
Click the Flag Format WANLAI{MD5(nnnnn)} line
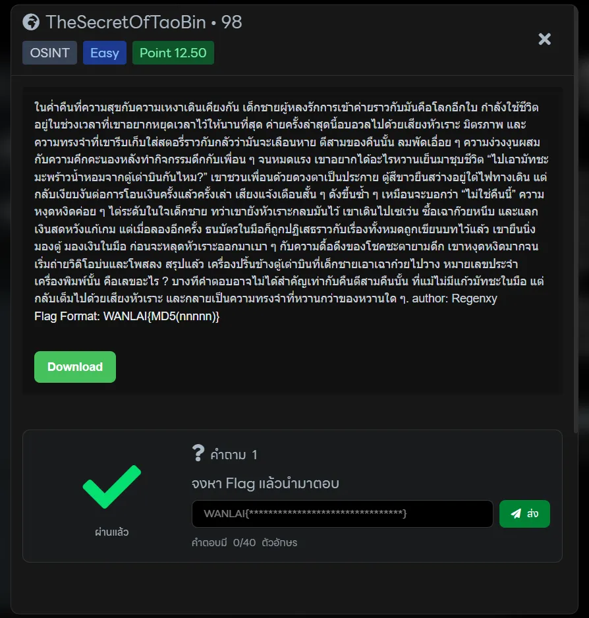127,316
